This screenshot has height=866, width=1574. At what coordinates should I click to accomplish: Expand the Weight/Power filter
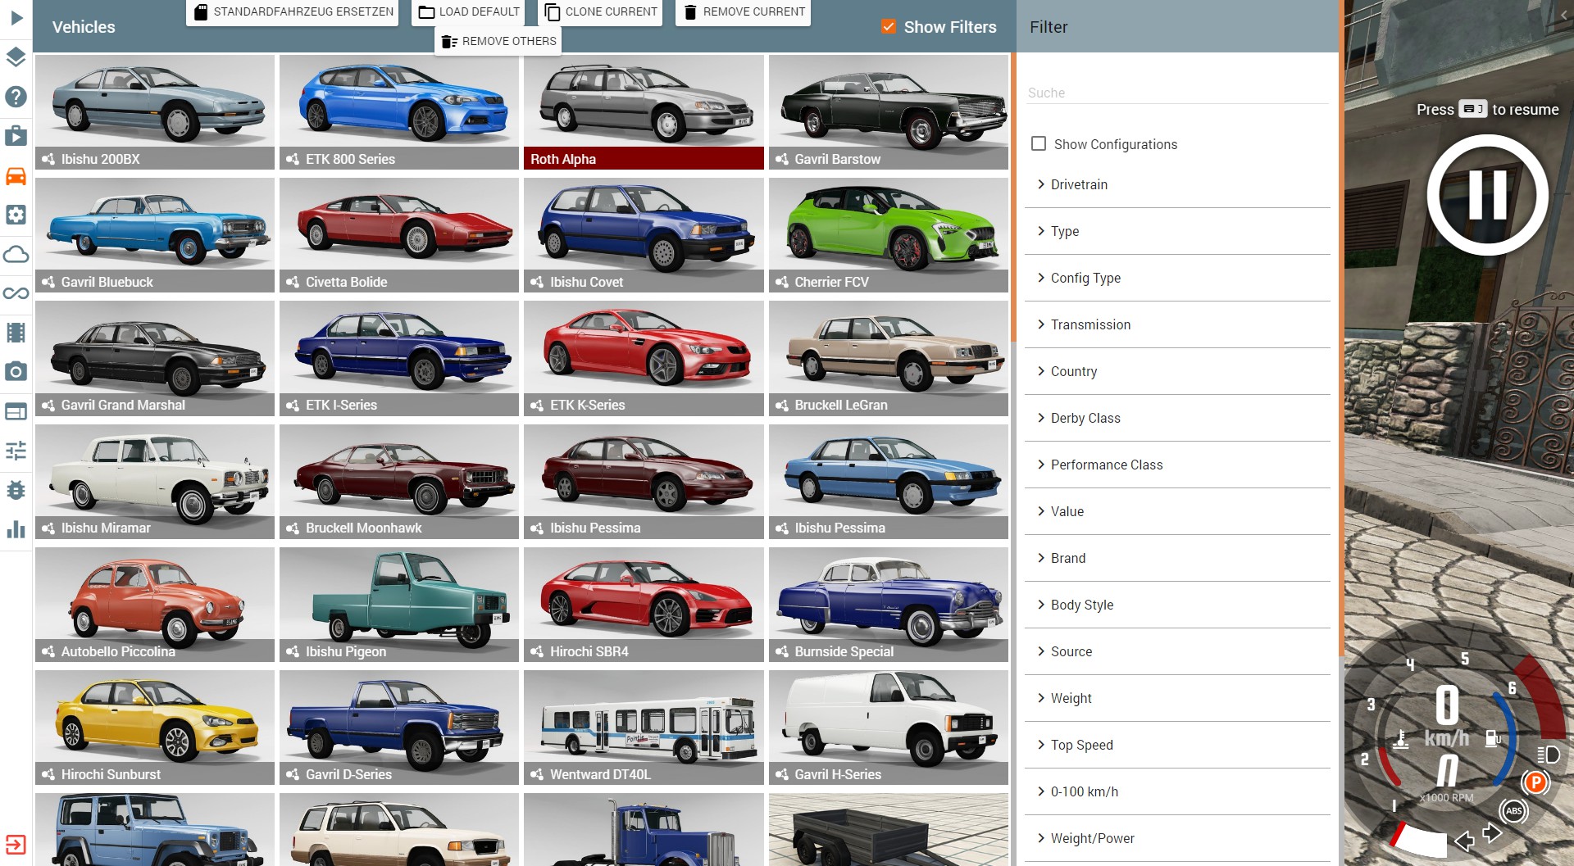coord(1177,838)
